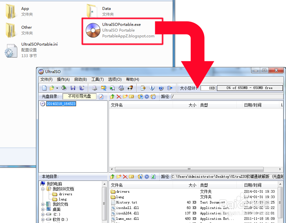Screen dimensions: 286x223
Task: Click the Up folder icon in local pane
Action: 112,177
